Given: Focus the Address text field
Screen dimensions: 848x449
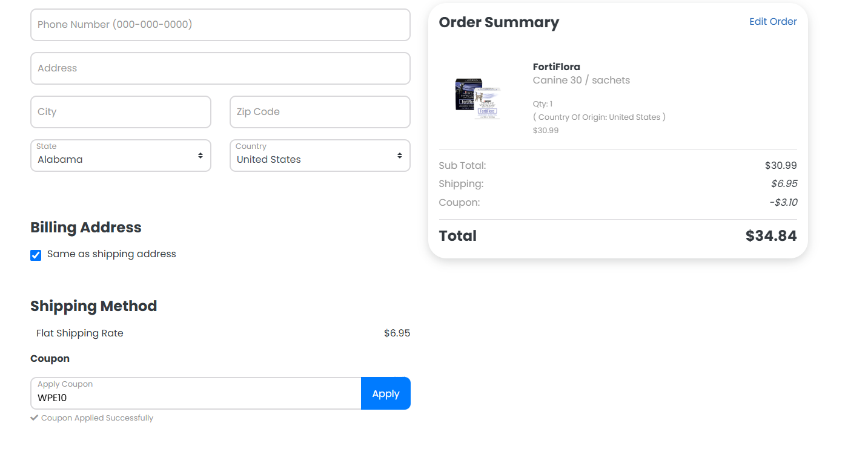Looking at the screenshot, I should pos(220,68).
